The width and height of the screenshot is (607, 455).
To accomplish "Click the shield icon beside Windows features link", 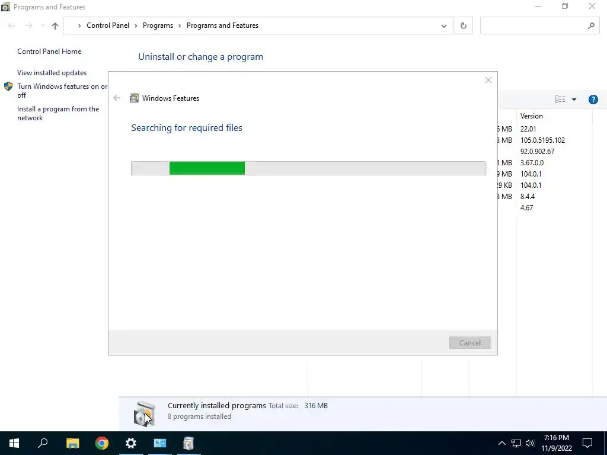I will (x=8, y=86).
